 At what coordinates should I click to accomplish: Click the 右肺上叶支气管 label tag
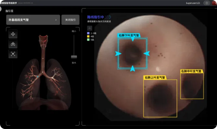155,78
